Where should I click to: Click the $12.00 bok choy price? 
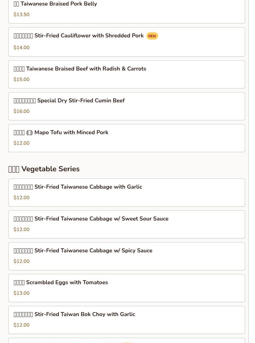click(21, 325)
